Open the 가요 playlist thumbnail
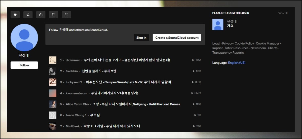Image resolution: width=302 pixels, height=139 pixels. click(218, 24)
